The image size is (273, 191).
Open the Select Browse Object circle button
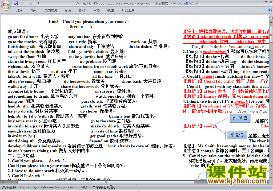pyautogui.click(x=271, y=173)
